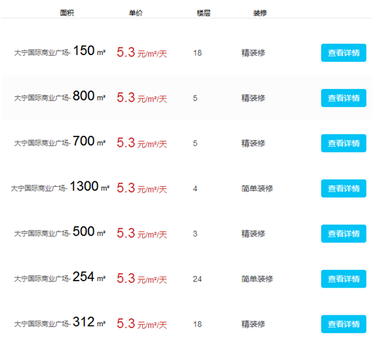Click 查看详情 for the 312 m² listing

click(x=344, y=324)
